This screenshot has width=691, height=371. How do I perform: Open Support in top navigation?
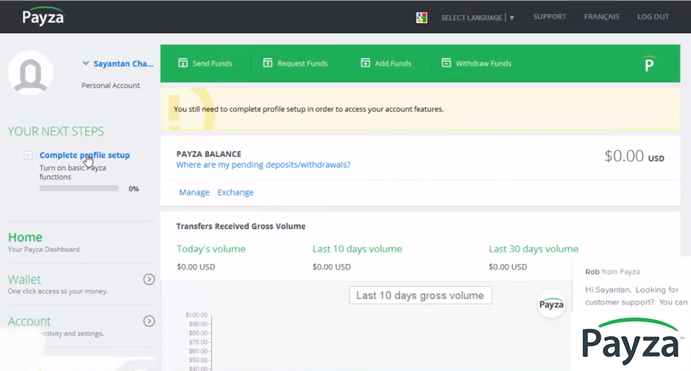(x=549, y=17)
